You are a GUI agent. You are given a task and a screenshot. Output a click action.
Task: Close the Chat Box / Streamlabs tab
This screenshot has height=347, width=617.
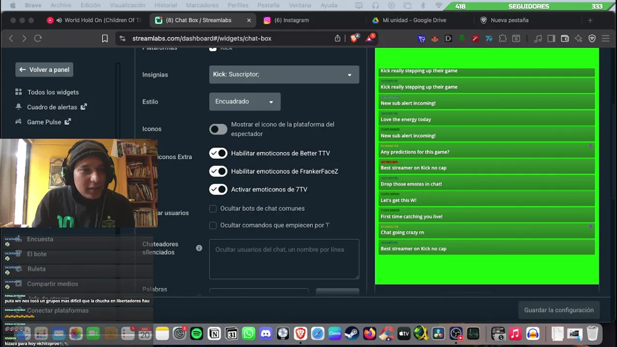pyautogui.click(x=249, y=20)
